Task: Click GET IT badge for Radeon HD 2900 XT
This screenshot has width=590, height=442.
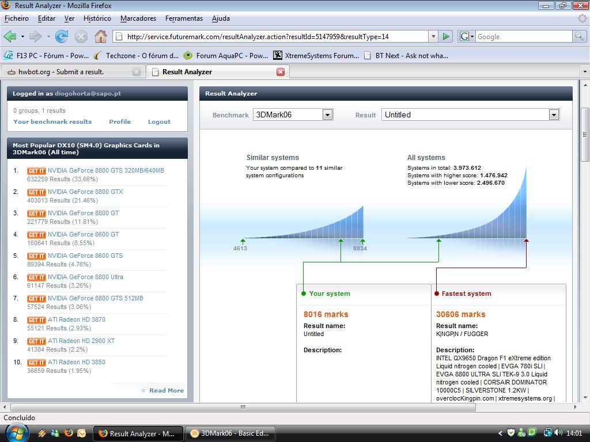Action: (36, 341)
